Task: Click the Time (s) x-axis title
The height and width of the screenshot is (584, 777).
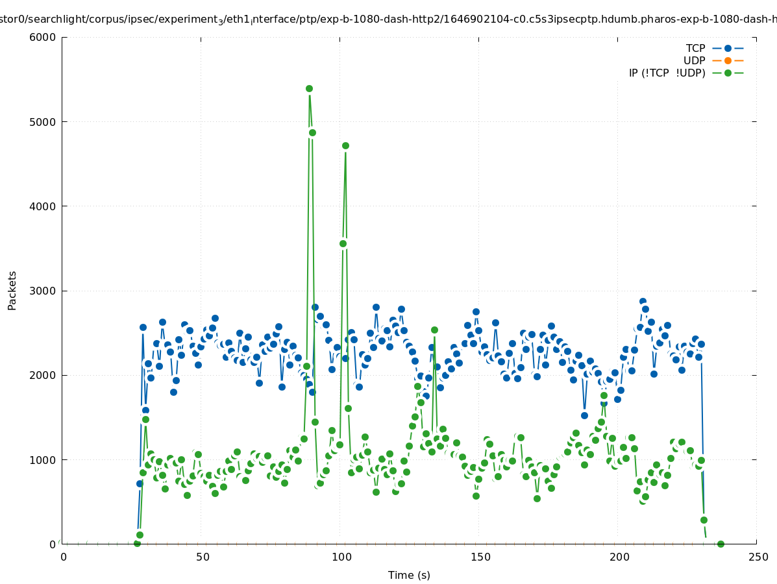Action: 409,575
